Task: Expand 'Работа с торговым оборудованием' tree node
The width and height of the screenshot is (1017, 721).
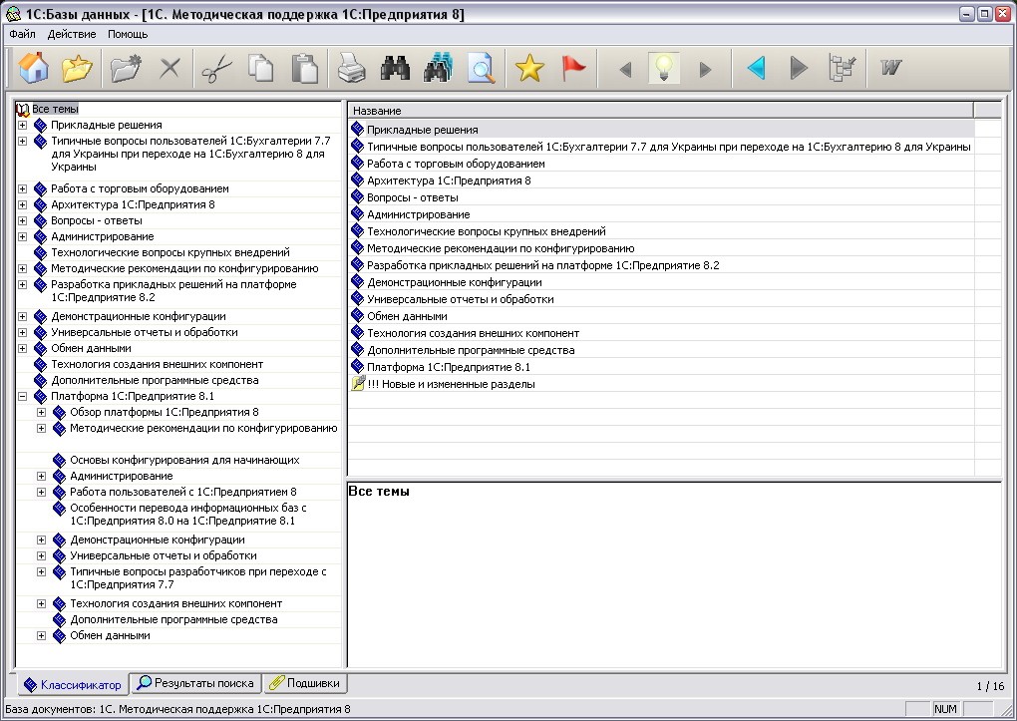Action: coord(22,188)
